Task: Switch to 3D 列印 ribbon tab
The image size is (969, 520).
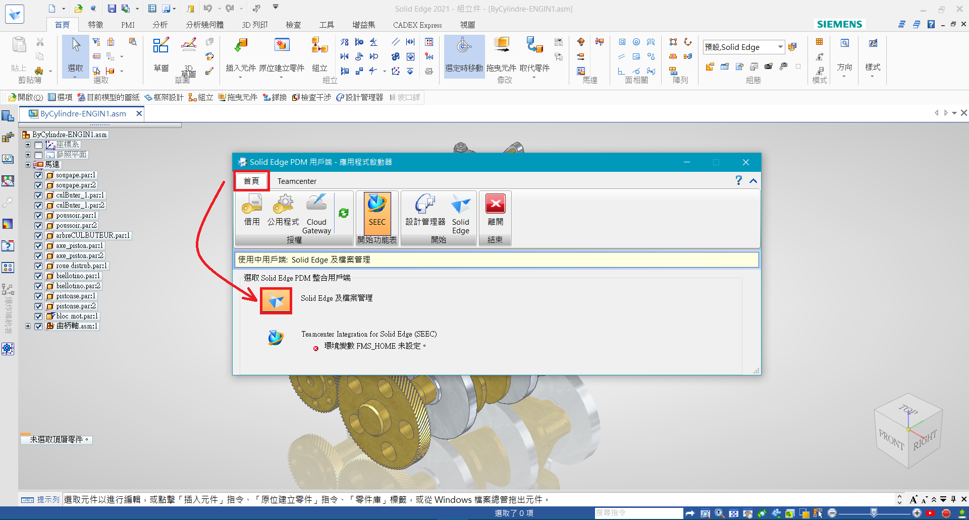Action: (255, 25)
